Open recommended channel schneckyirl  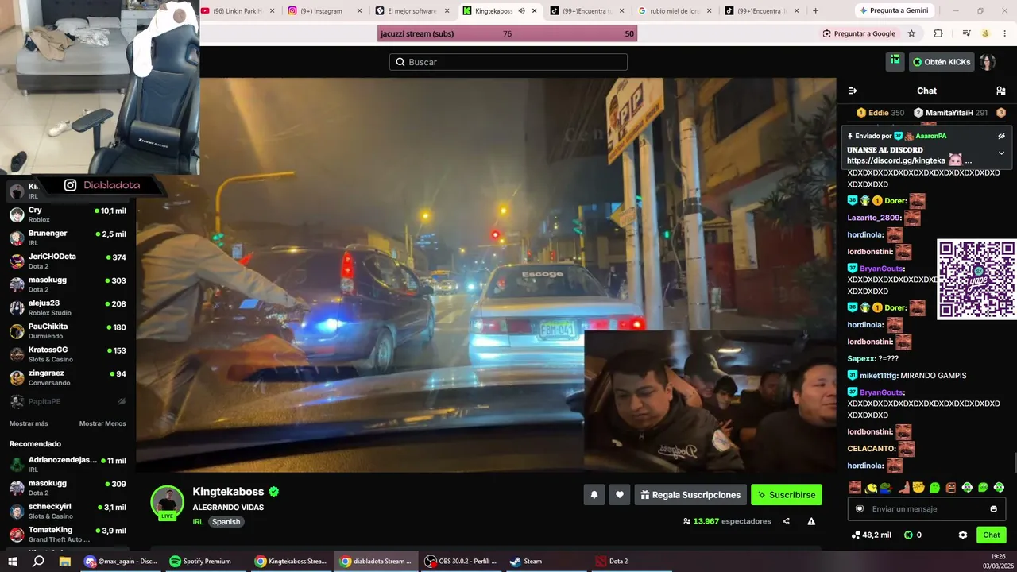pyautogui.click(x=68, y=511)
